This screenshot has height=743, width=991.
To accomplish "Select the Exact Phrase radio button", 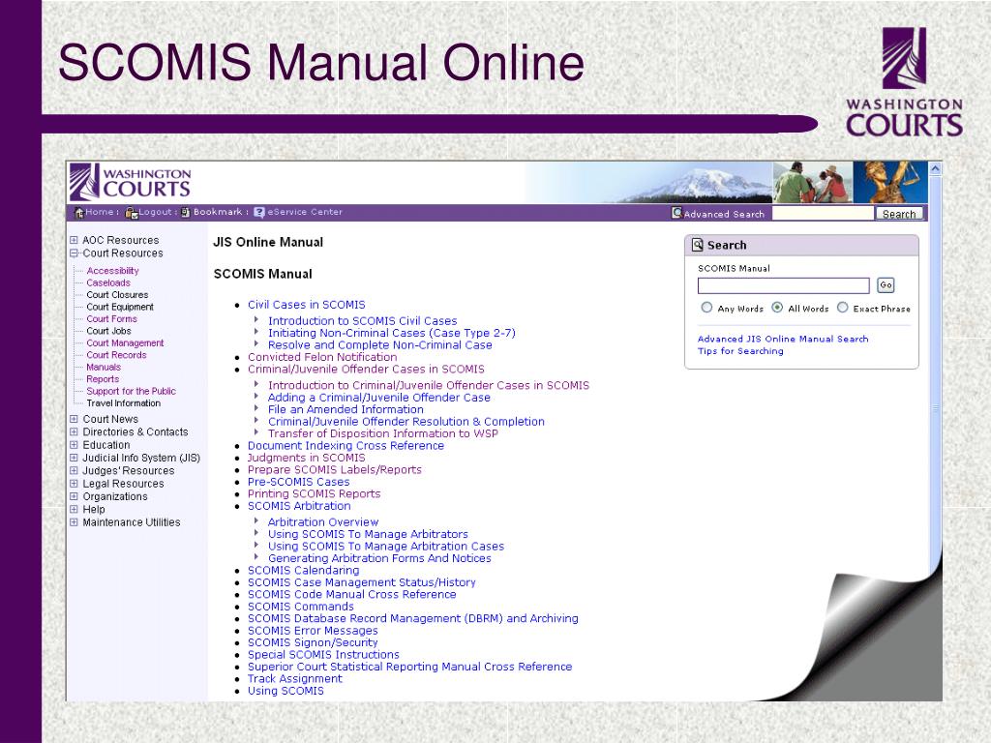I will pos(843,308).
